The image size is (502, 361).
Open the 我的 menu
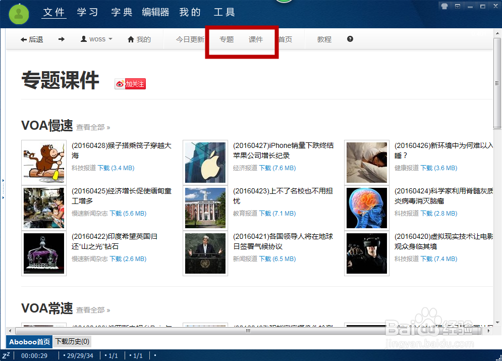190,12
